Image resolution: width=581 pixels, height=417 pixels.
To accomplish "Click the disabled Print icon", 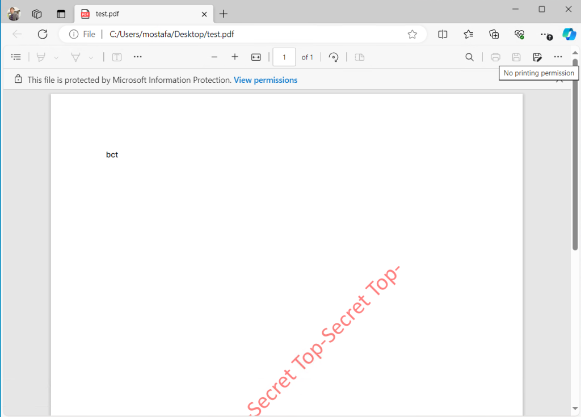I will [x=495, y=57].
